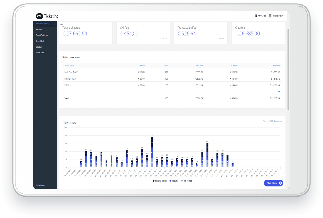
Task: Open the three-dot menu on Total Collected card
Action: (x=61, y=25)
